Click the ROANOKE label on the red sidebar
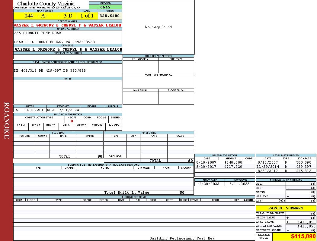 tap(7, 120)
